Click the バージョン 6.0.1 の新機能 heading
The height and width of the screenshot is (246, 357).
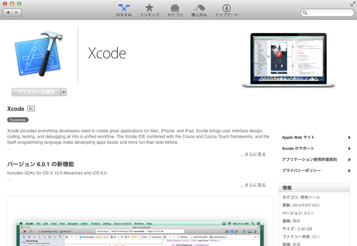41,164
